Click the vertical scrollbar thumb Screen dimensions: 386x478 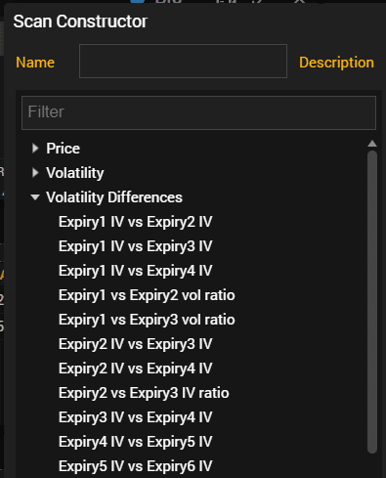coord(372,302)
